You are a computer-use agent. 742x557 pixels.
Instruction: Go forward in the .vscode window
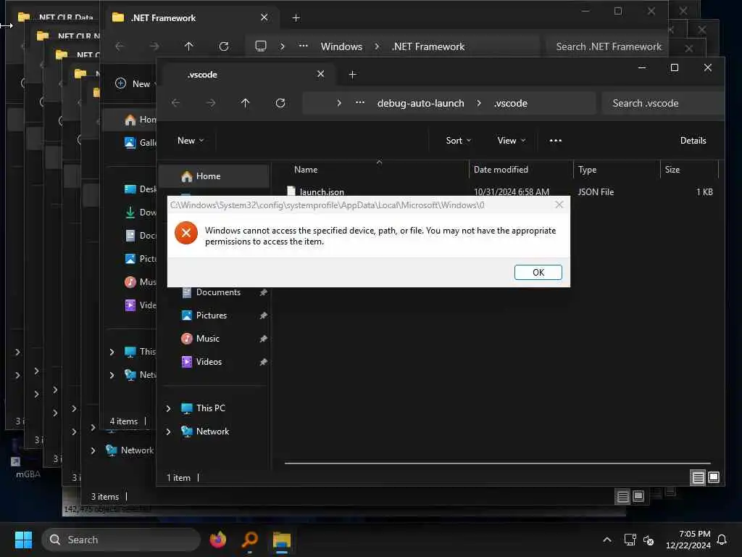point(211,103)
